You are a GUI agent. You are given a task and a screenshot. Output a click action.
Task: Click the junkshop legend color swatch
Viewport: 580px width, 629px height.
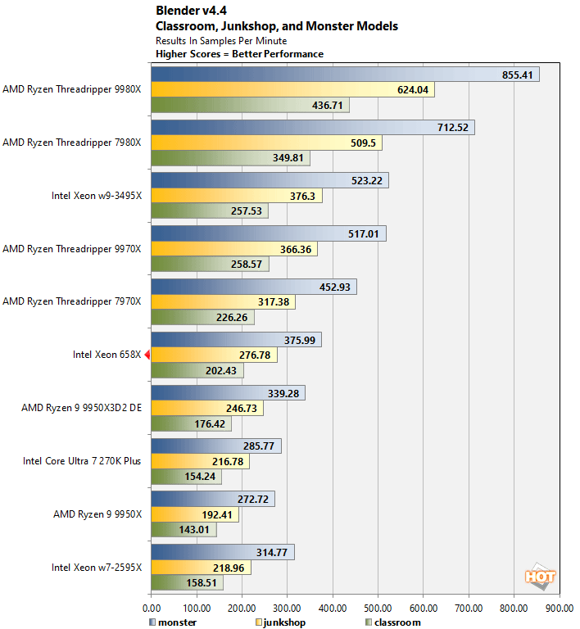click(x=259, y=622)
